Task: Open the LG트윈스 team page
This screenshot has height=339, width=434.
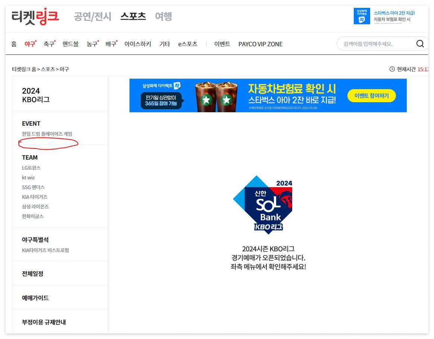Action: [31, 167]
